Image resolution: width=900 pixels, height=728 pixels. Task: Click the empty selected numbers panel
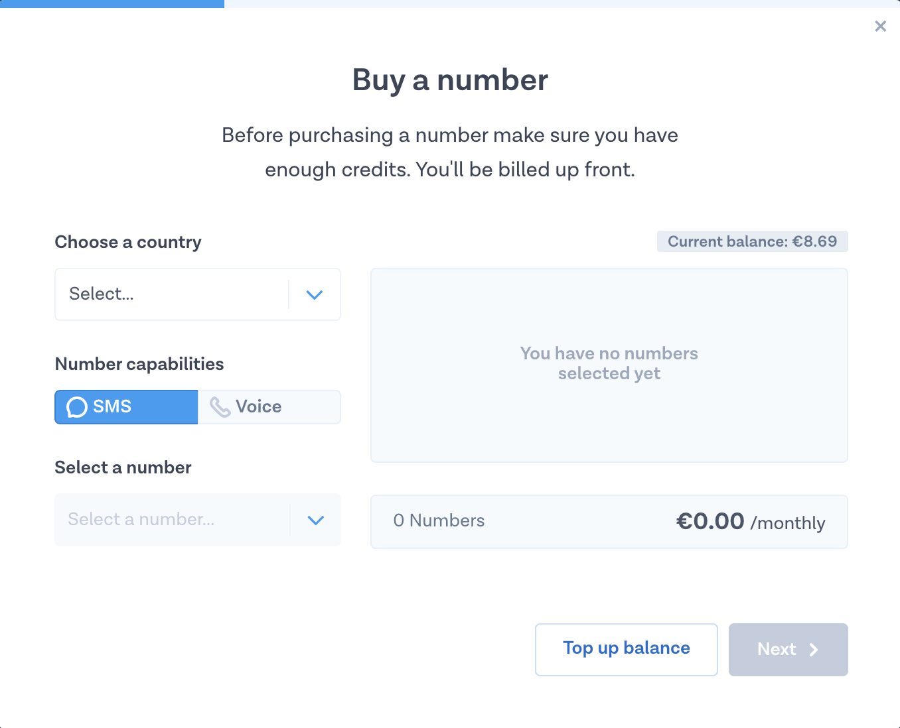(609, 365)
